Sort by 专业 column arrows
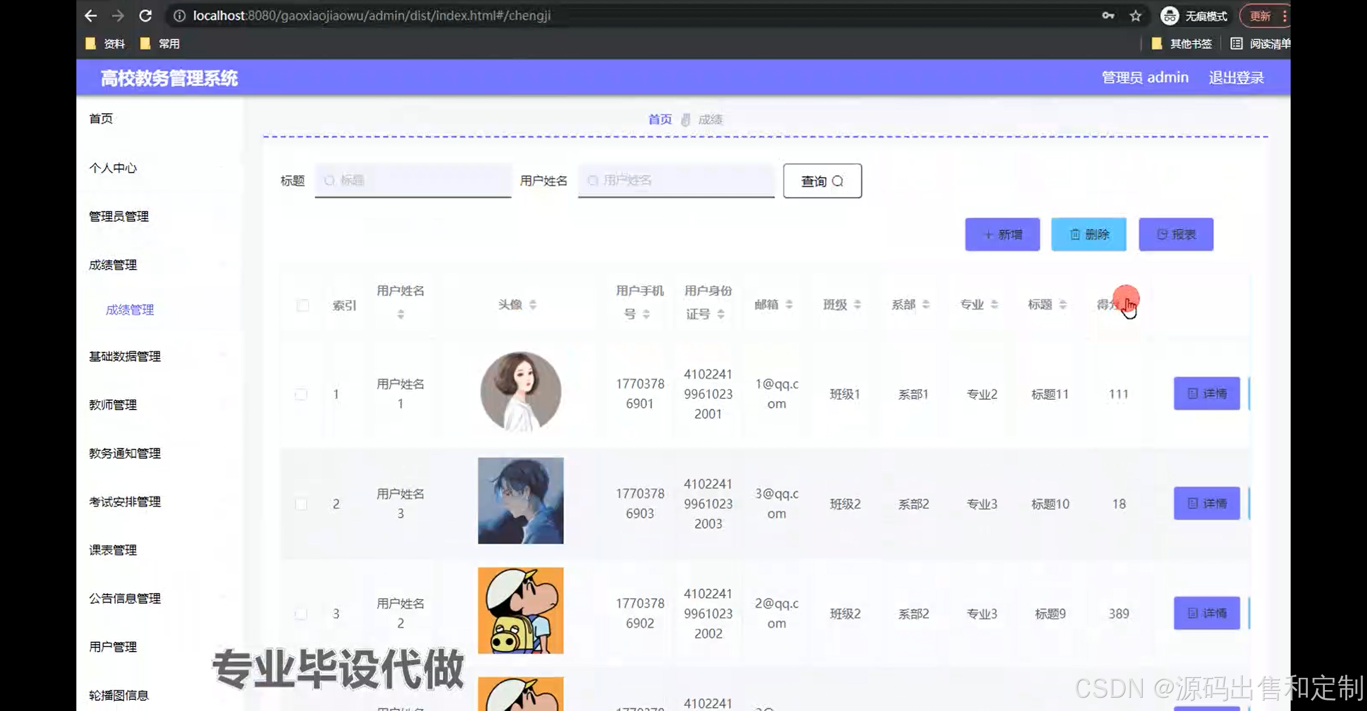 pos(994,305)
